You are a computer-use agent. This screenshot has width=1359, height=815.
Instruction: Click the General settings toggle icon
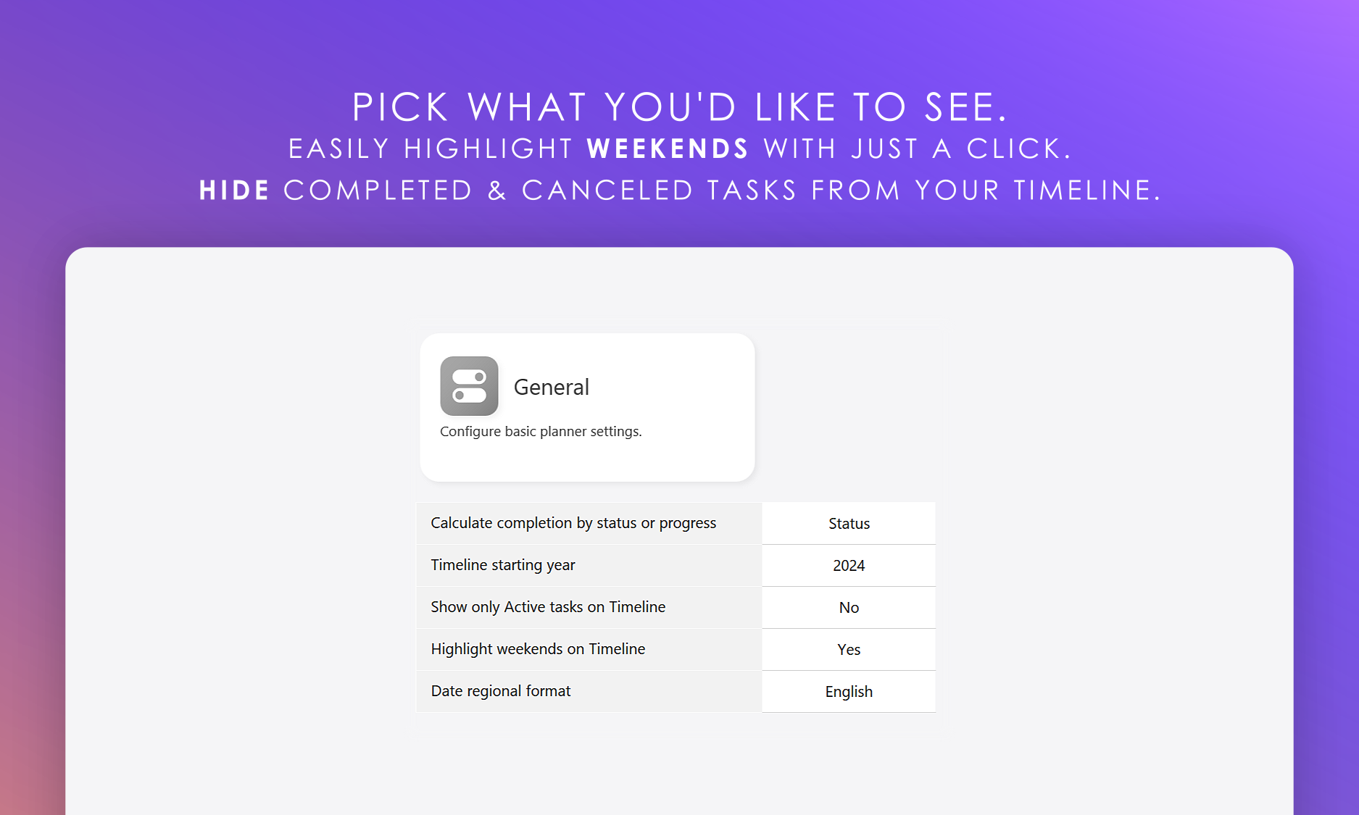tap(469, 386)
